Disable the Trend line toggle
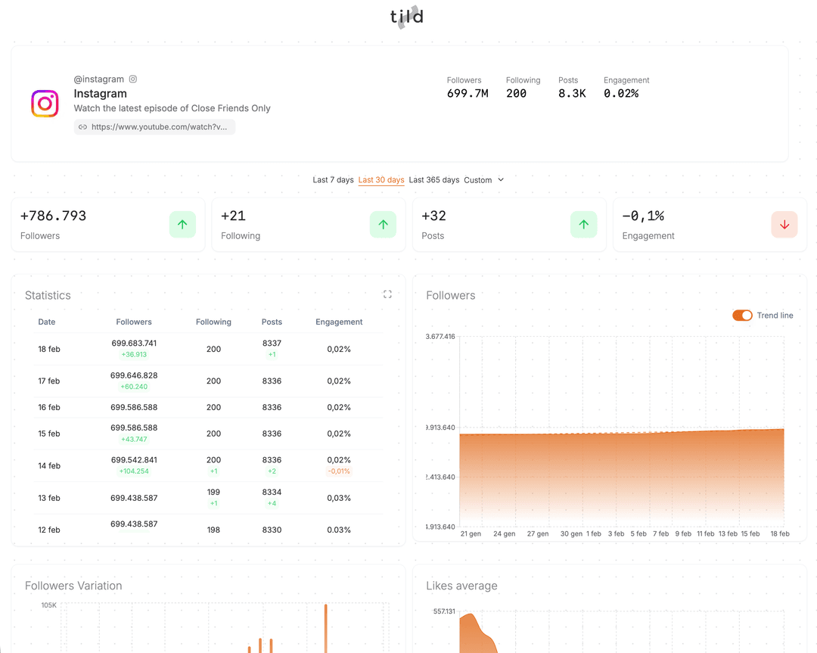The image size is (817, 653). [742, 316]
